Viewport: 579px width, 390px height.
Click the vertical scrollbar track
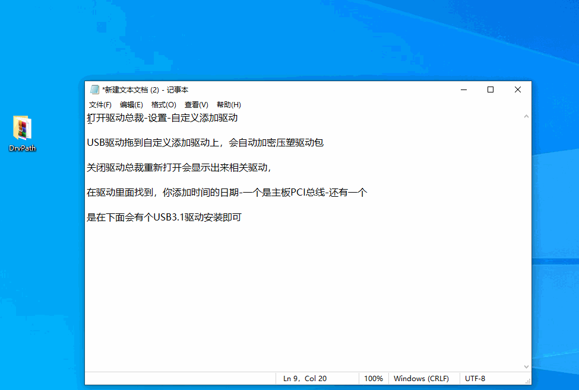[526, 237]
